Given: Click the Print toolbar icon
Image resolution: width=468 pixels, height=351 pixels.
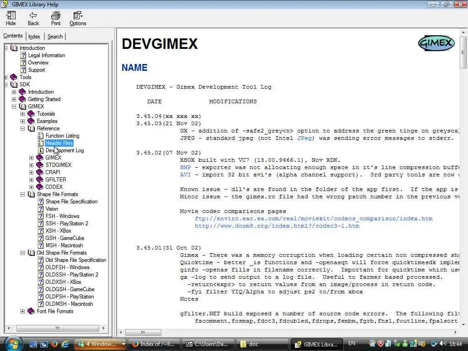Looking at the screenshot, I should point(55,18).
